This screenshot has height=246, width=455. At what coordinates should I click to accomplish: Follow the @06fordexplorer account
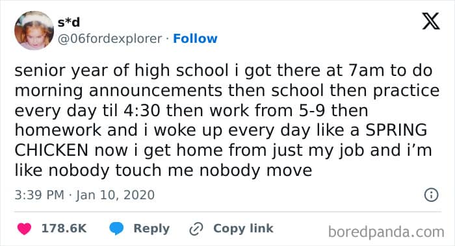click(195, 38)
